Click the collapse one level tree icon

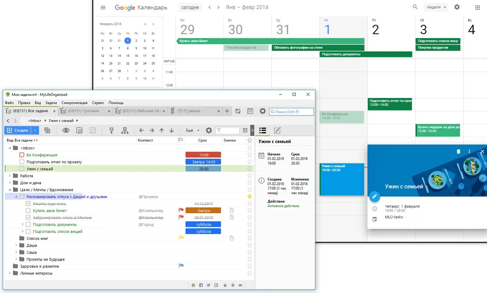tap(111, 130)
